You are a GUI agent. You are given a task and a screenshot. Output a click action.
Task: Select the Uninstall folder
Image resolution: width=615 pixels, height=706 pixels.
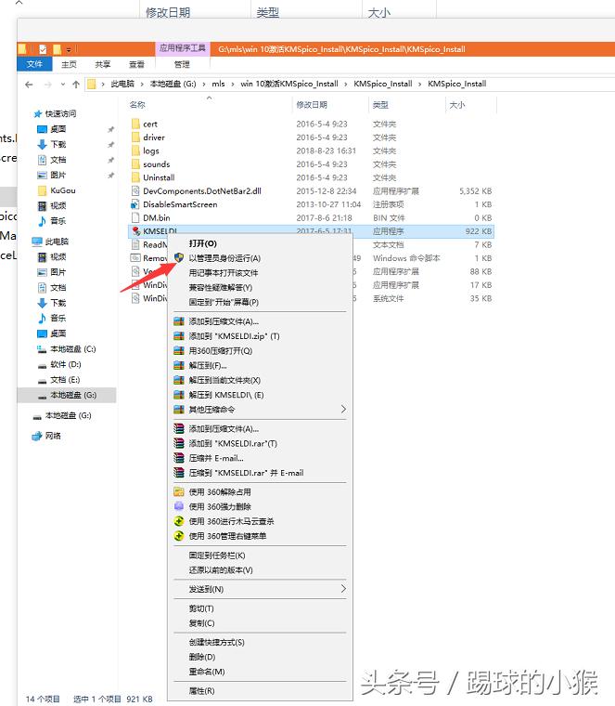[159, 177]
